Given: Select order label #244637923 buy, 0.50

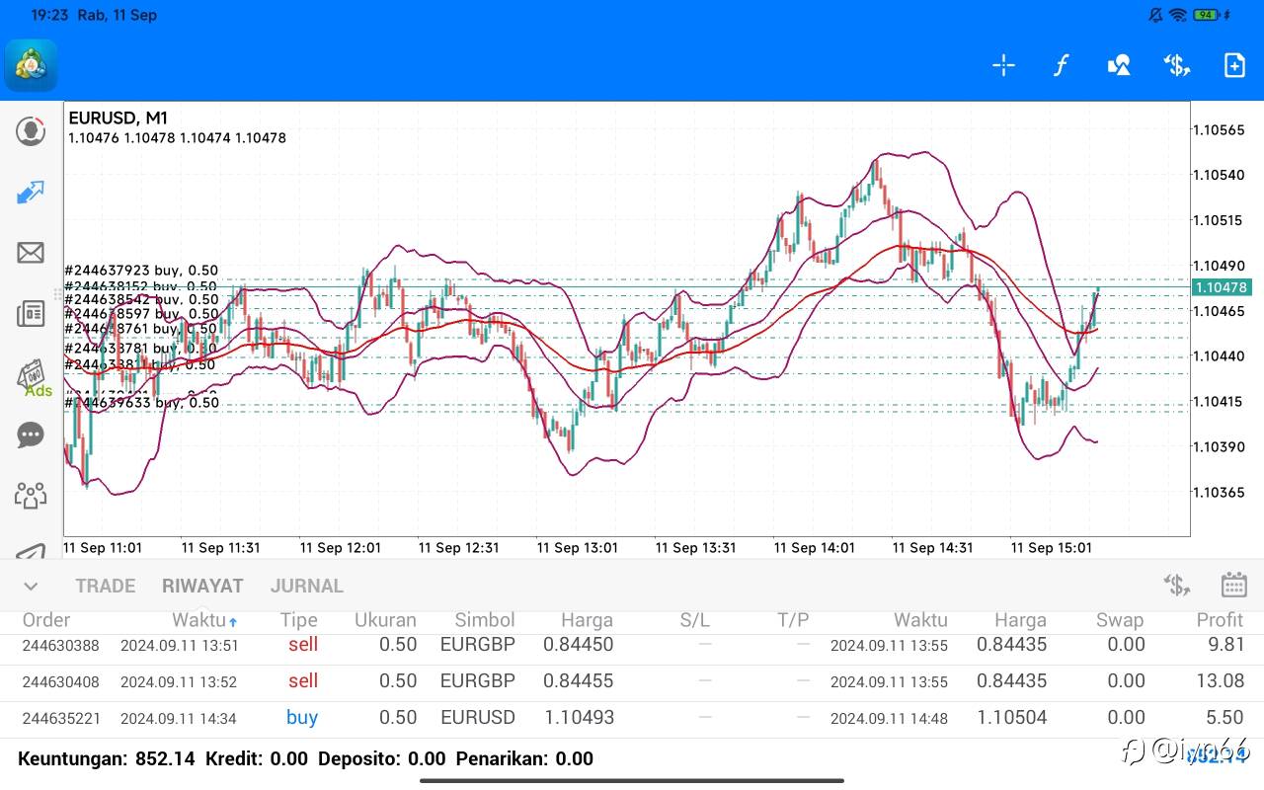Looking at the screenshot, I should [x=141, y=271].
